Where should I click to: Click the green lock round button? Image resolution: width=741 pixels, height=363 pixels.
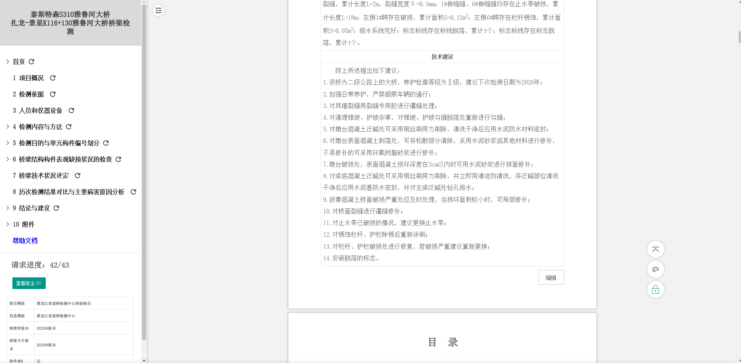point(655,289)
